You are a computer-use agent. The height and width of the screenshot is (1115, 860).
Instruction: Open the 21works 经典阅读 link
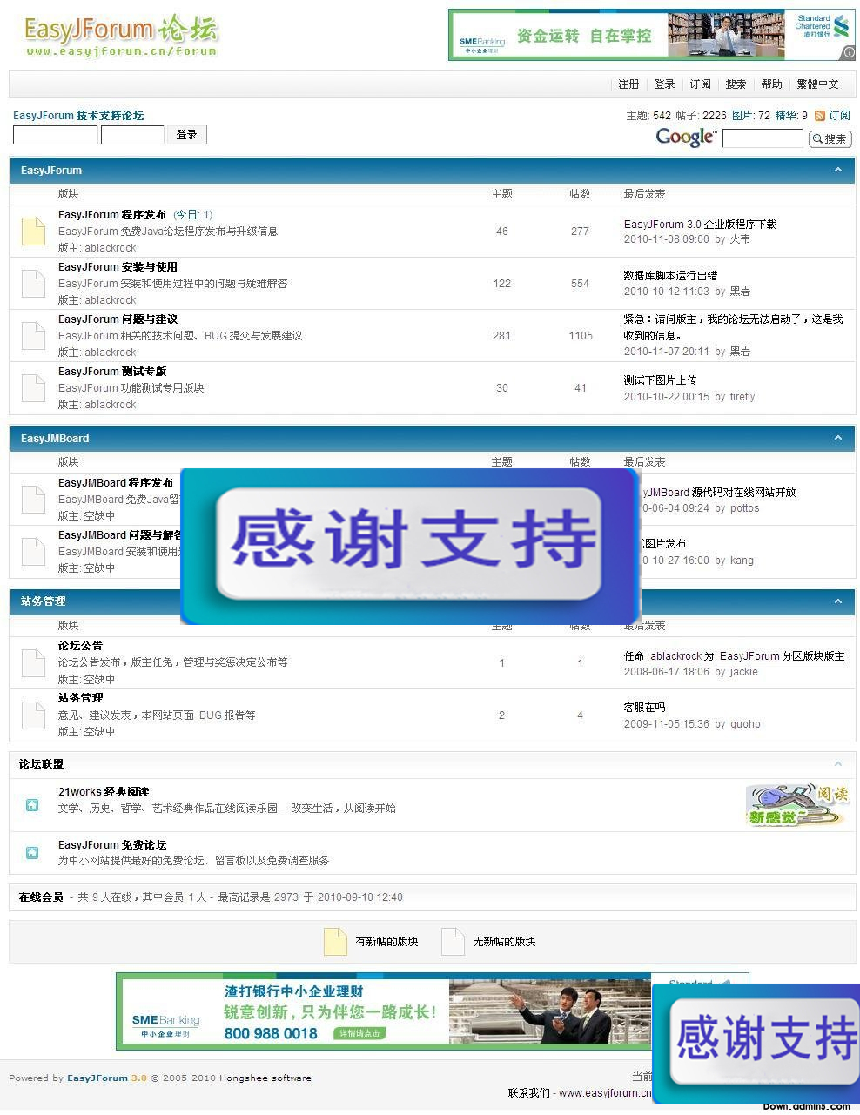104,792
